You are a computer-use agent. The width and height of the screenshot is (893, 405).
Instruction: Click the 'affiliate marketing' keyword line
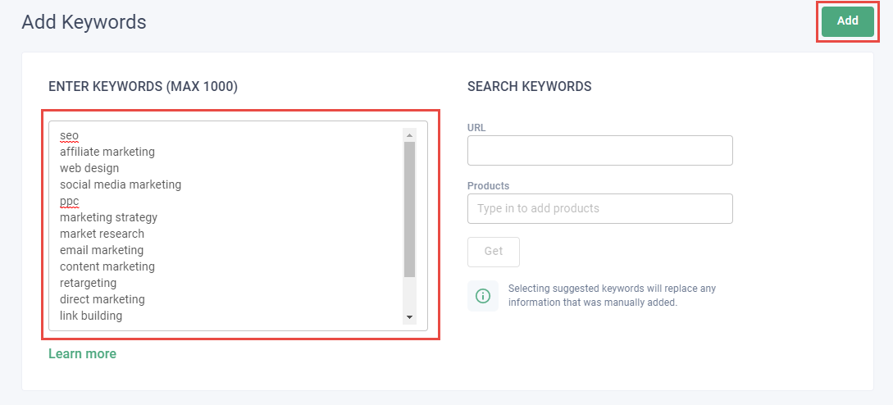click(x=107, y=152)
